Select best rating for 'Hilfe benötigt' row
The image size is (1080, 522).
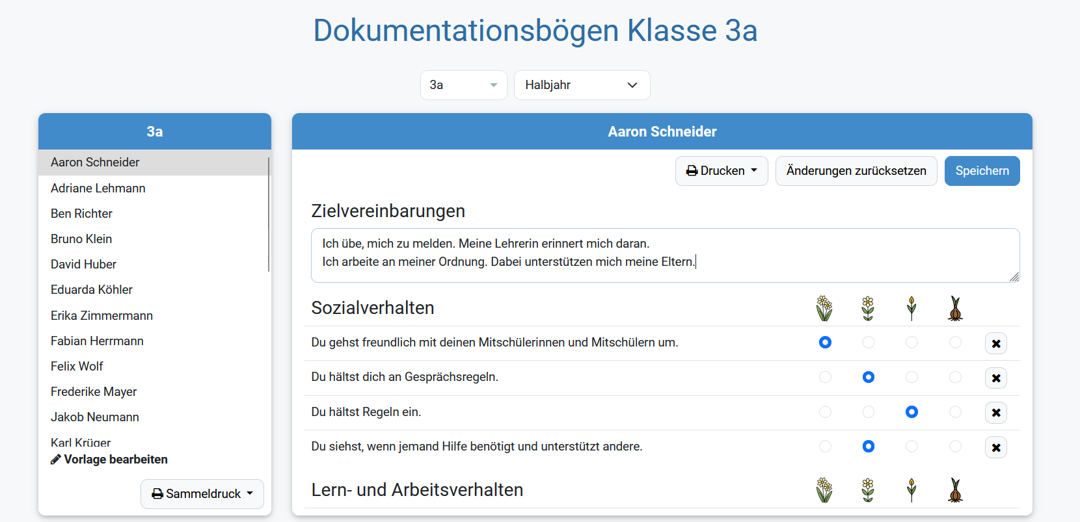pos(825,446)
